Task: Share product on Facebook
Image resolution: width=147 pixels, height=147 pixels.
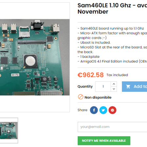Action: click(x=94, y=110)
